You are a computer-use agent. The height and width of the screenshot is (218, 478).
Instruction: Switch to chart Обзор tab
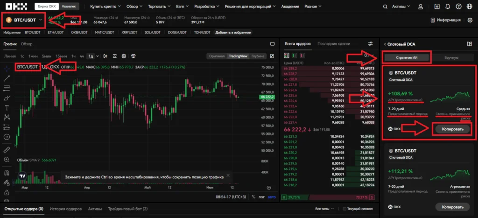(27, 44)
